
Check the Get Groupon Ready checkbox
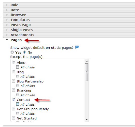pos(14,109)
